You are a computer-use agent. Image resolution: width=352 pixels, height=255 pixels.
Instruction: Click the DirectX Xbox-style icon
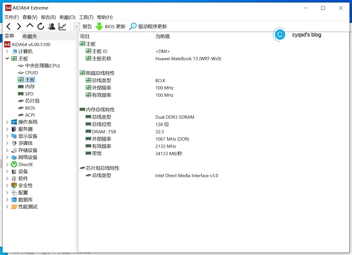coord(14,164)
